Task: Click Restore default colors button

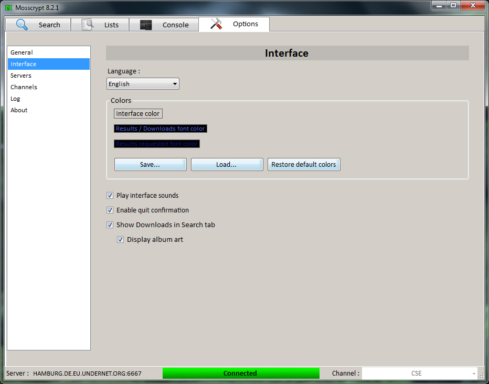Action: click(x=304, y=164)
